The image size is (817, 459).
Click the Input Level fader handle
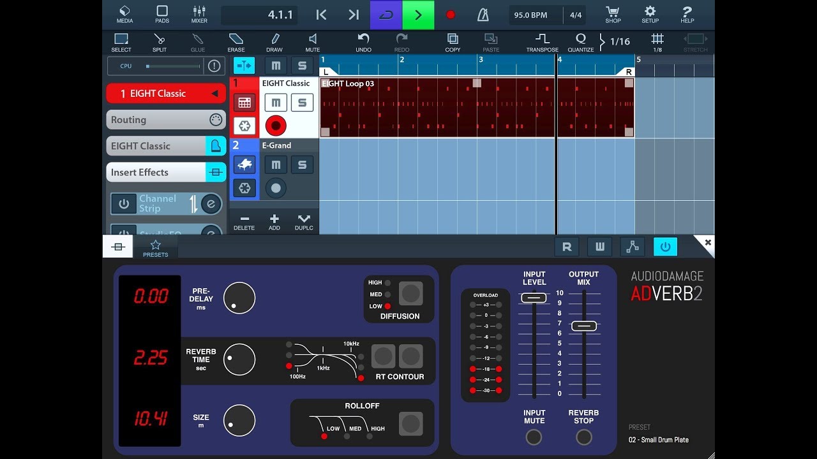tap(534, 298)
